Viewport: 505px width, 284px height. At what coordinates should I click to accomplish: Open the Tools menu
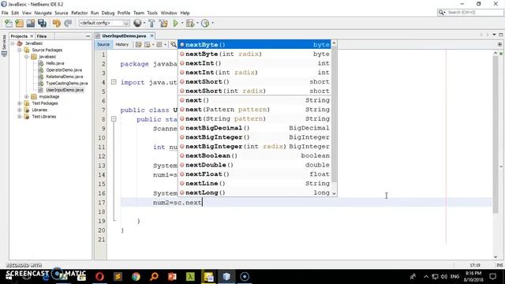pyautogui.click(x=152, y=13)
